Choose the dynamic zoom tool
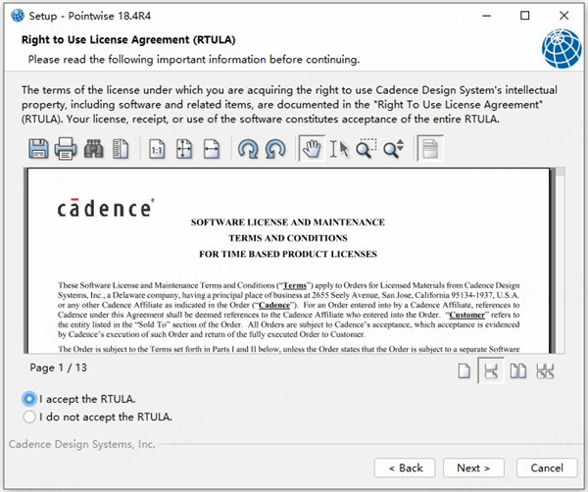 394,149
